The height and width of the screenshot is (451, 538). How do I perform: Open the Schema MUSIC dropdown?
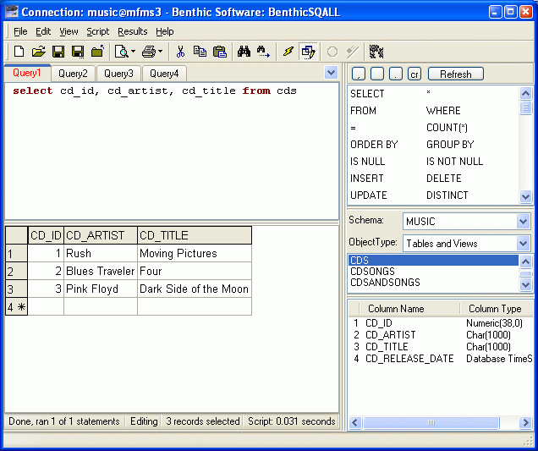click(523, 222)
